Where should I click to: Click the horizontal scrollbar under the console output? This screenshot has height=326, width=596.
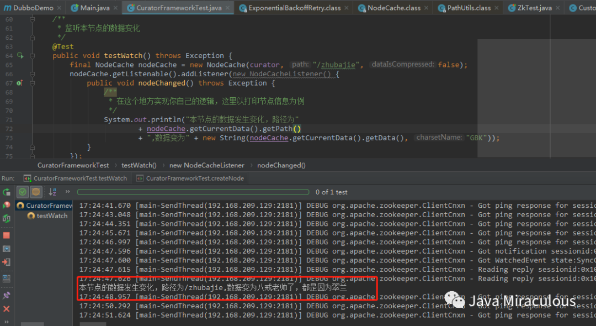(x=93, y=324)
